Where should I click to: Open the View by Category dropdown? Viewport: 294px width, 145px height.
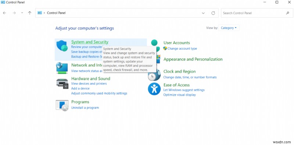click(x=229, y=28)
